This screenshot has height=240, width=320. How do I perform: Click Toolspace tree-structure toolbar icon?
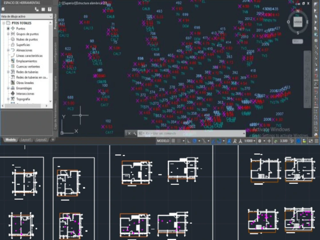pyautogui.click(x=37, y=9)
